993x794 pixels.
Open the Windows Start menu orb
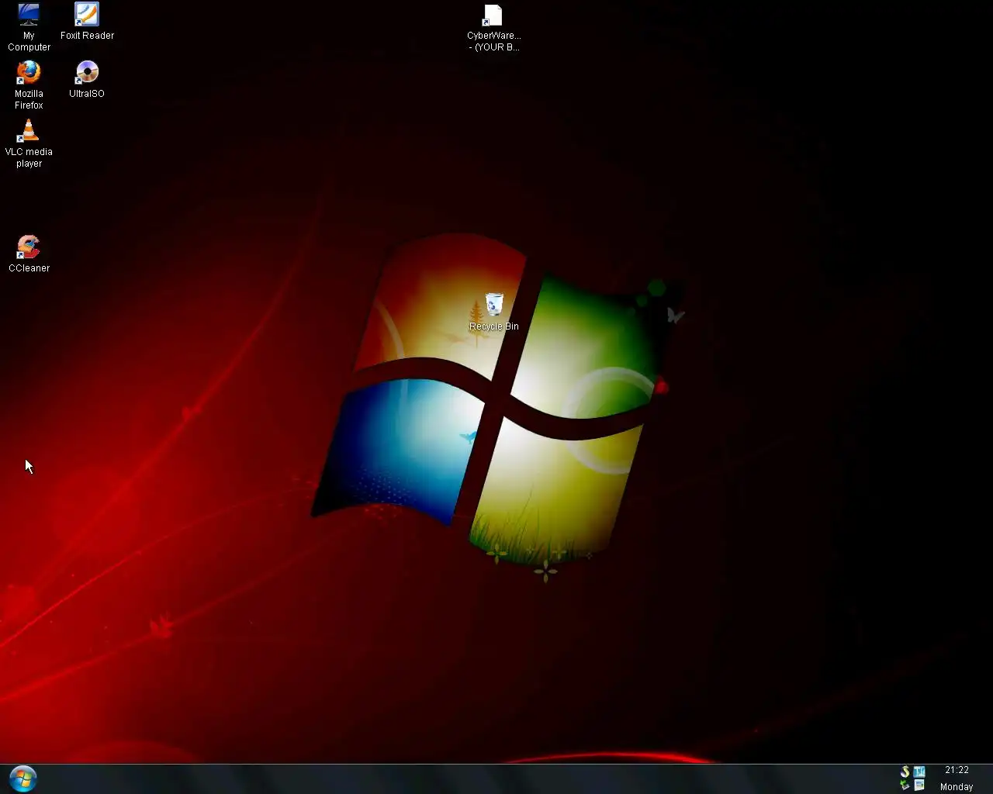22,778
